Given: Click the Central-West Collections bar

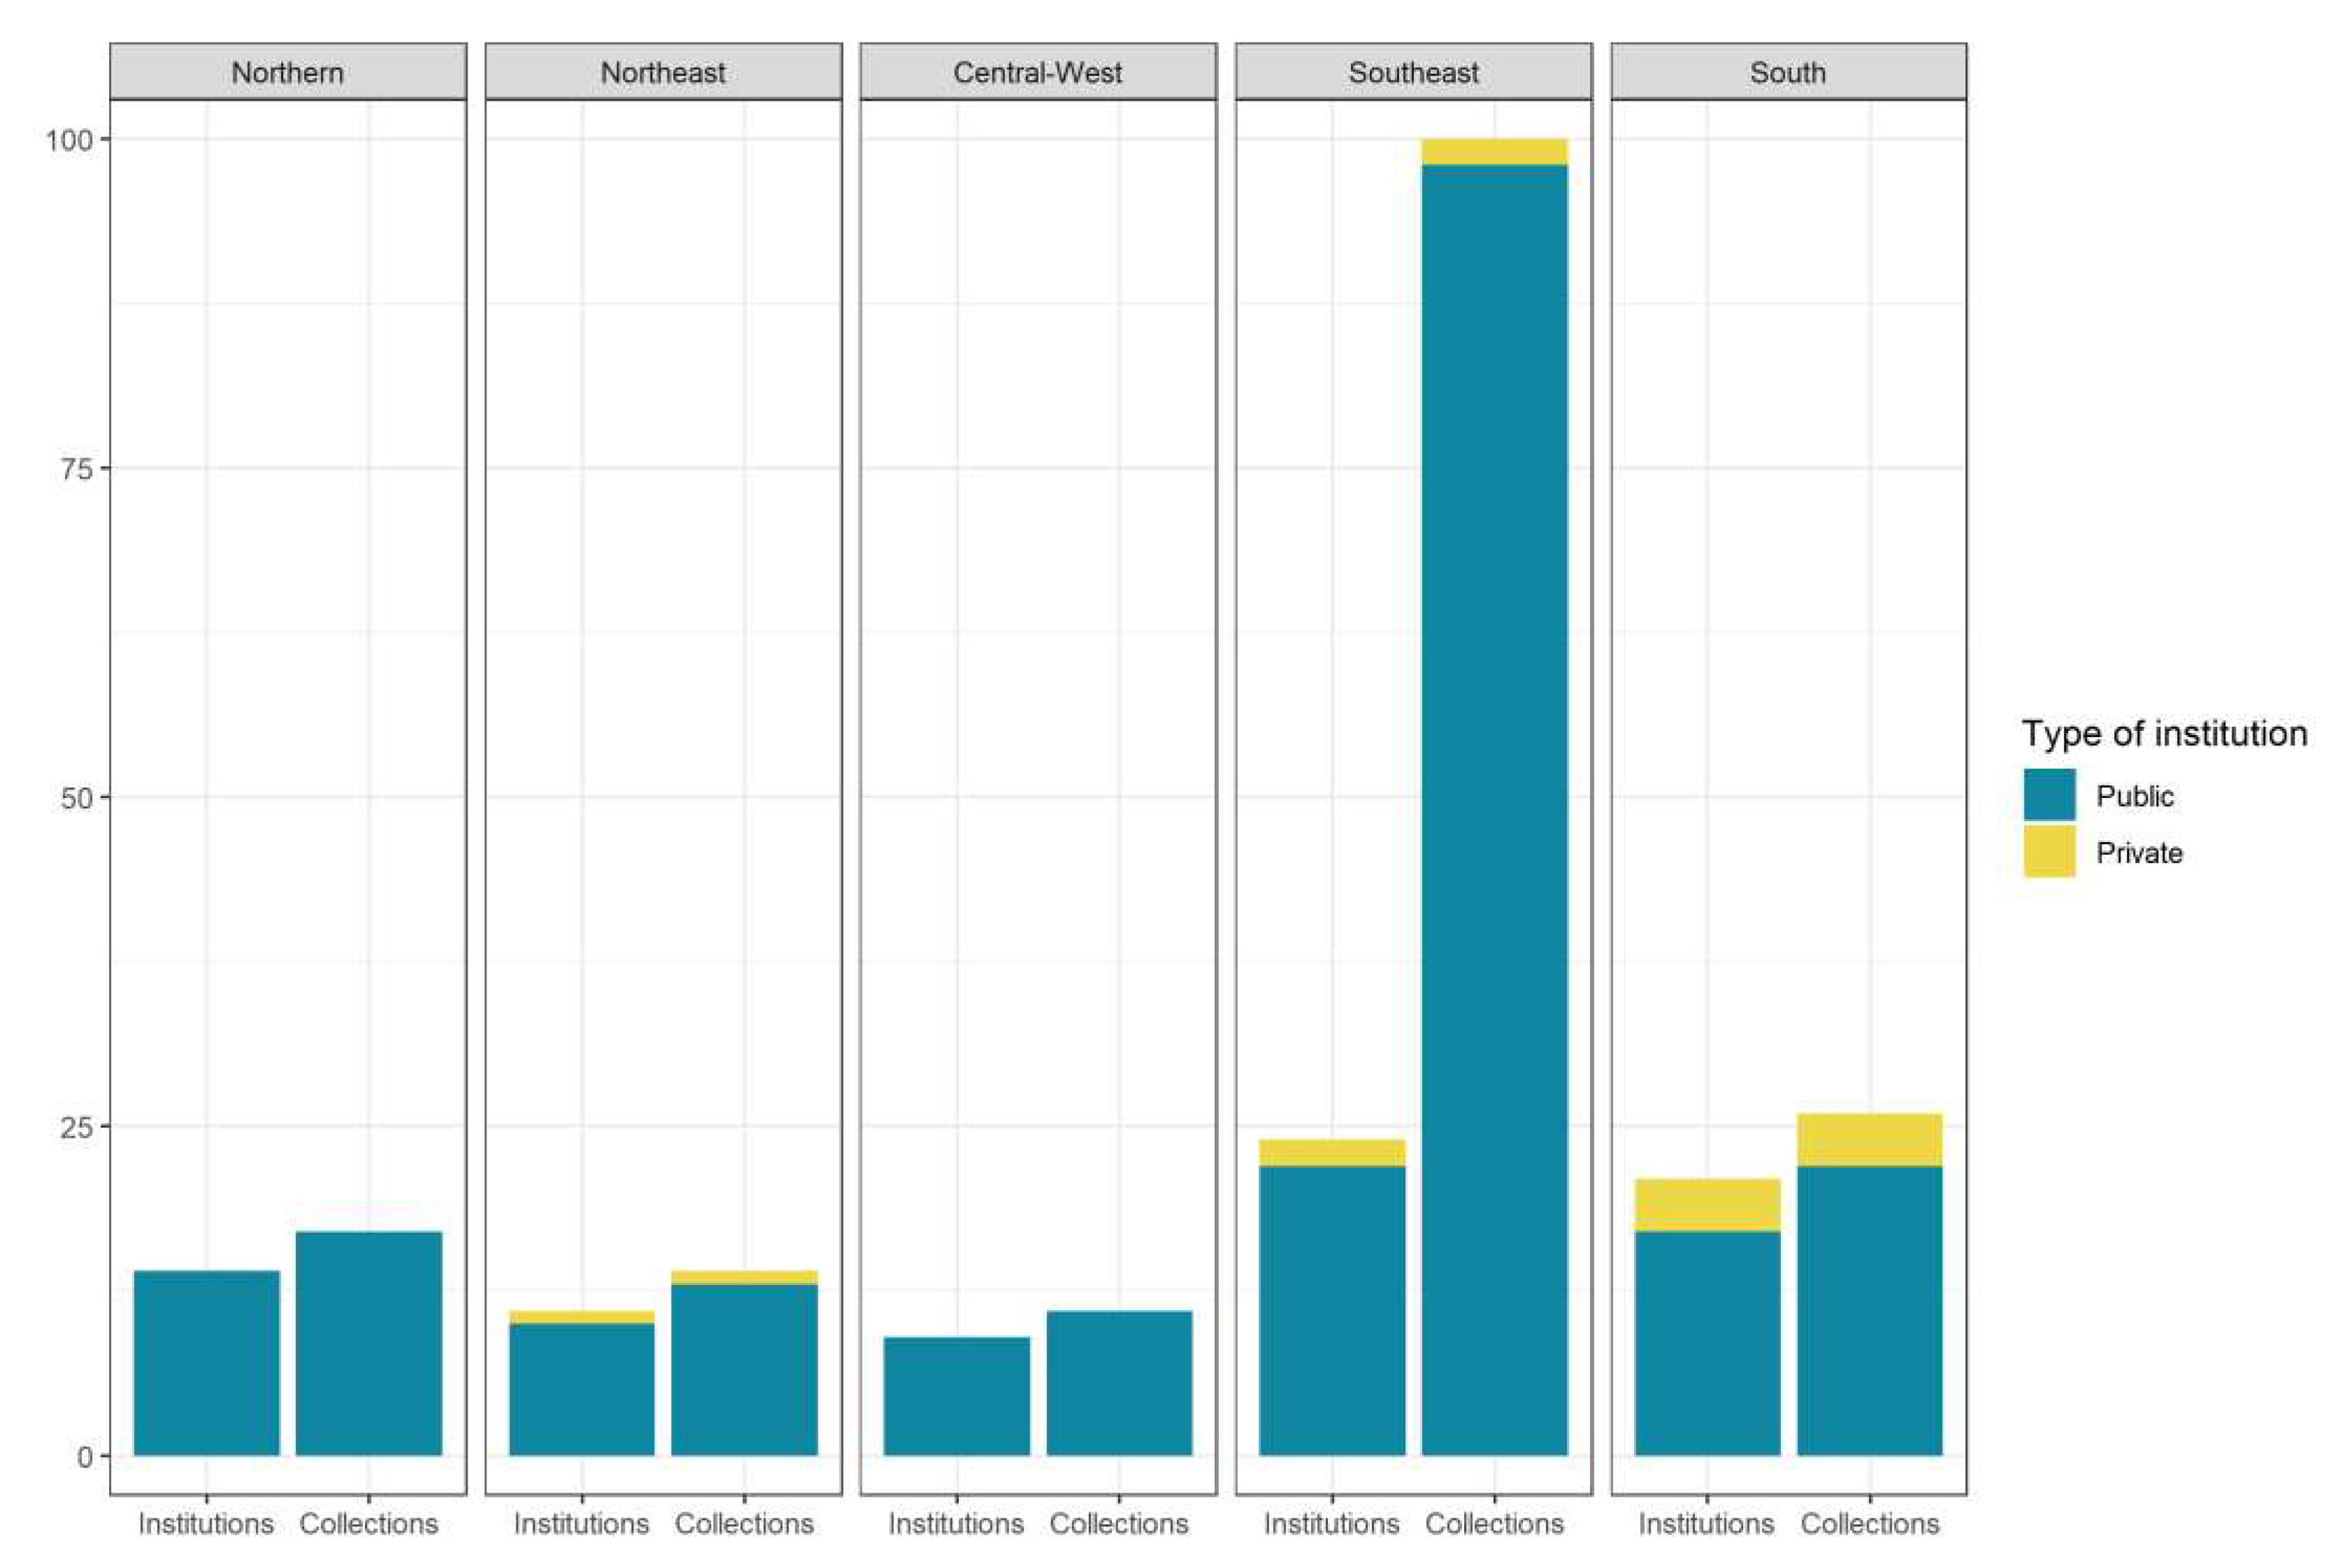Looking at the screenshot, I should [1119, 1382].
